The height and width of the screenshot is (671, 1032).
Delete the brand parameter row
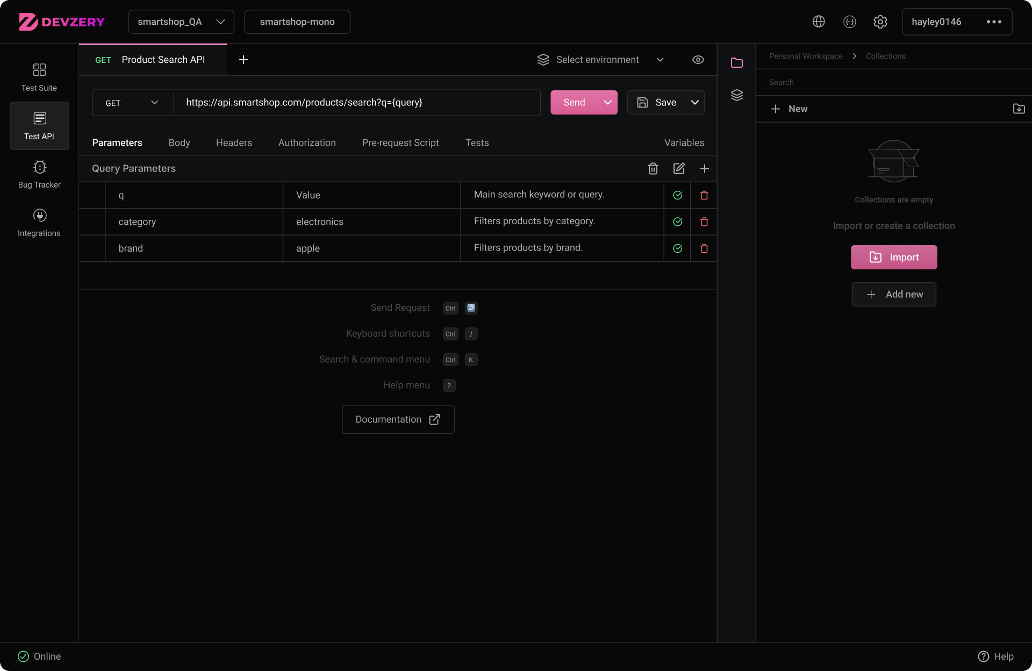coord(704,248)
